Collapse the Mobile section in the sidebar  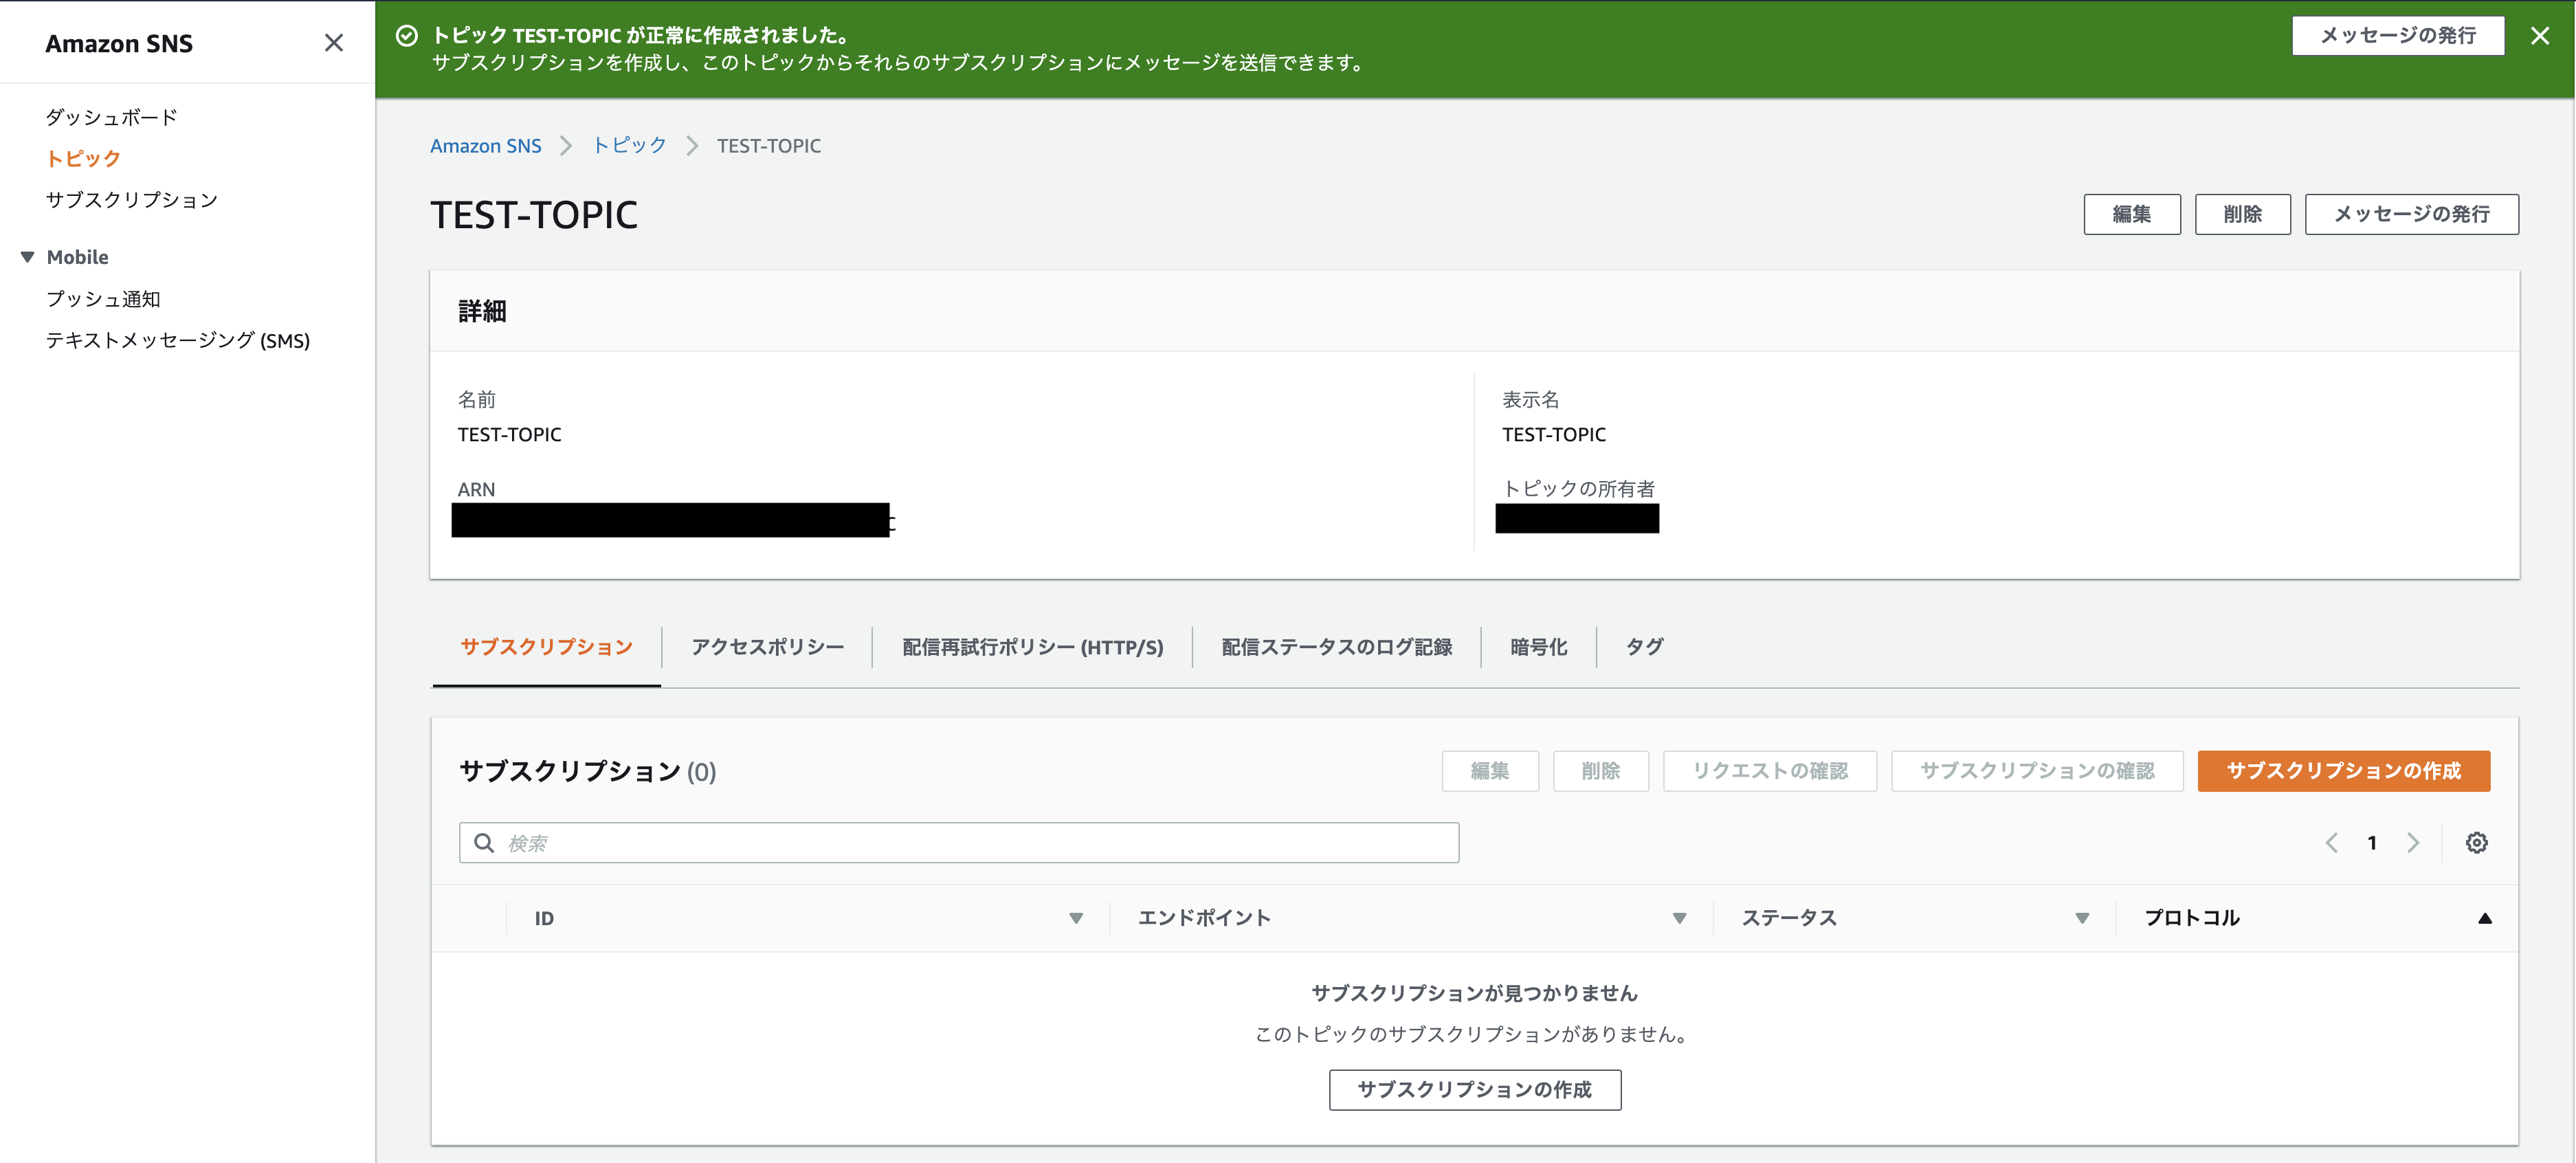tap(28, 257)
